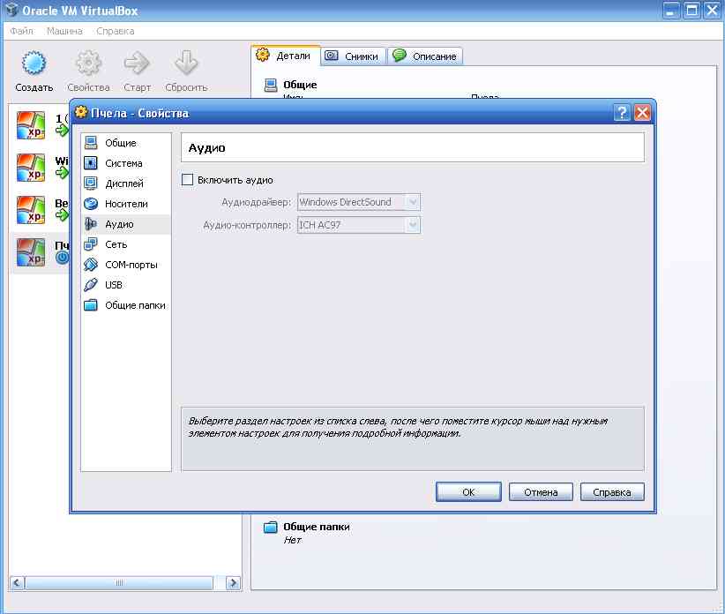Click the Отмена button
This screenshot has height=614, width=725.
[541, 492]
